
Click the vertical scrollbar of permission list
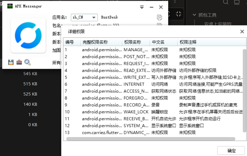245,91
